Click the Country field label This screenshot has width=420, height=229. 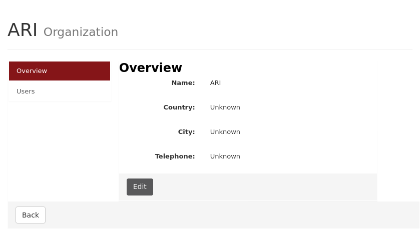coord(179,107)
